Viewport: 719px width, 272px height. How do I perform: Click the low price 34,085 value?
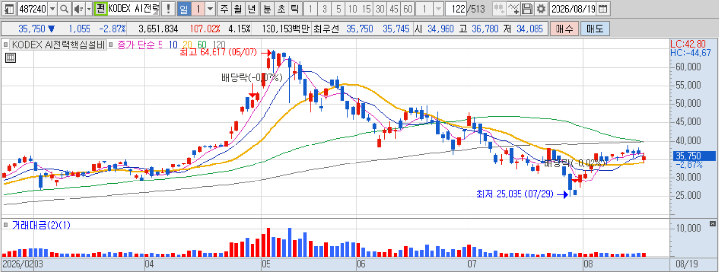(529, 29)
